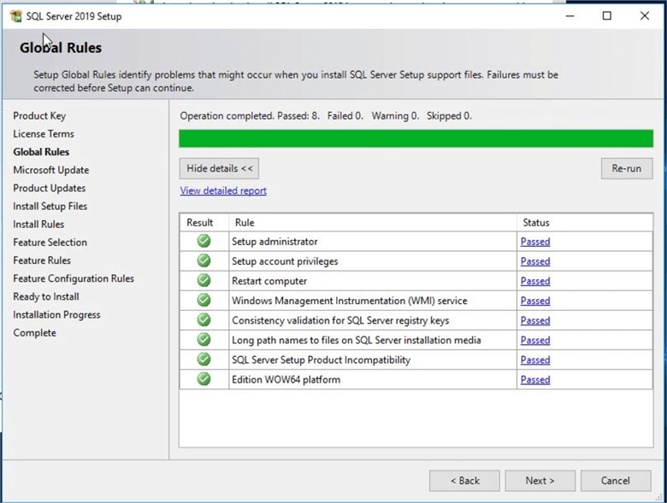Click the green completed progress bar
The width and height of the screenshot is (667, 503).
tap(416, 139)
